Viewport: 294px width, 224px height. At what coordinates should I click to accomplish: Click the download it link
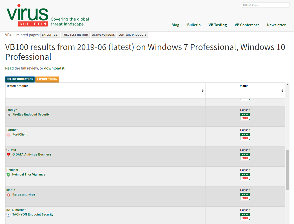click(54, 68)
